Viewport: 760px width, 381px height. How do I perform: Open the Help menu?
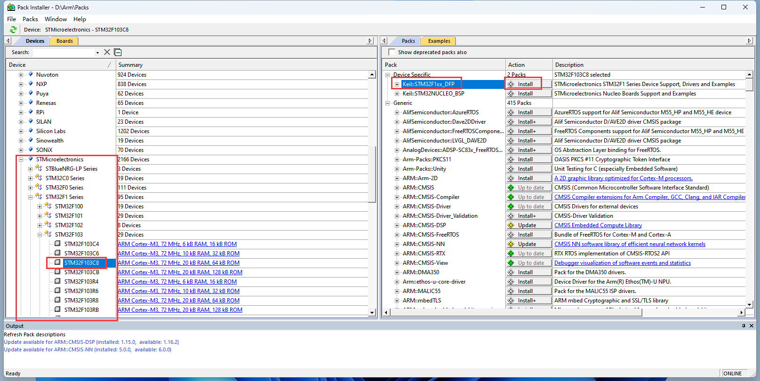coord(80,19)
